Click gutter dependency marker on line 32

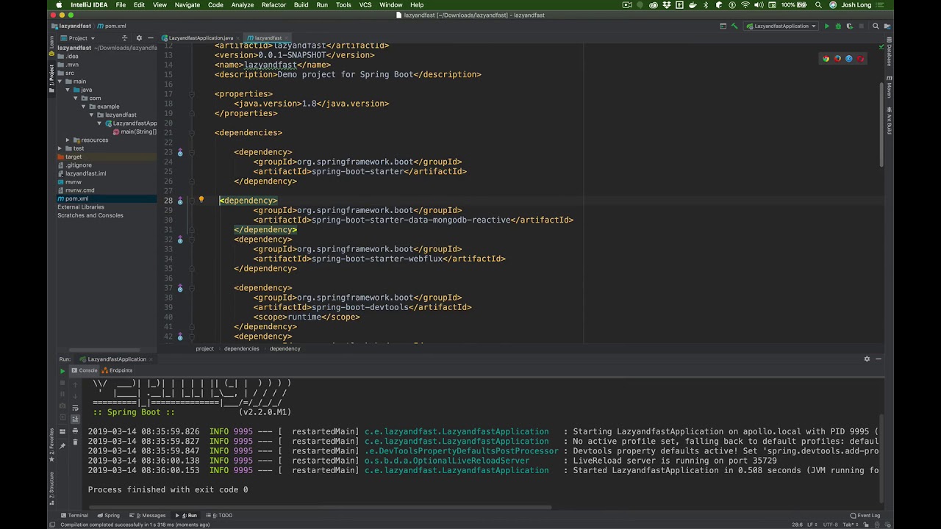[180, 240]
